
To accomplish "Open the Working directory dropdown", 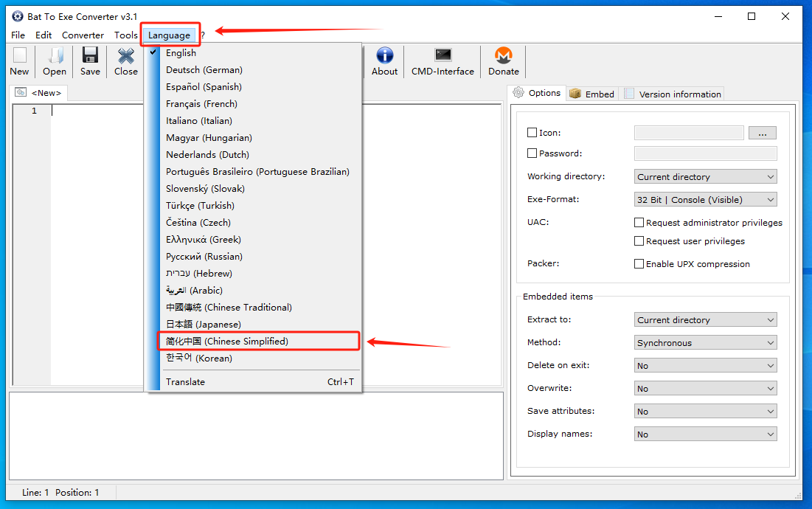I will coord(705,176).
